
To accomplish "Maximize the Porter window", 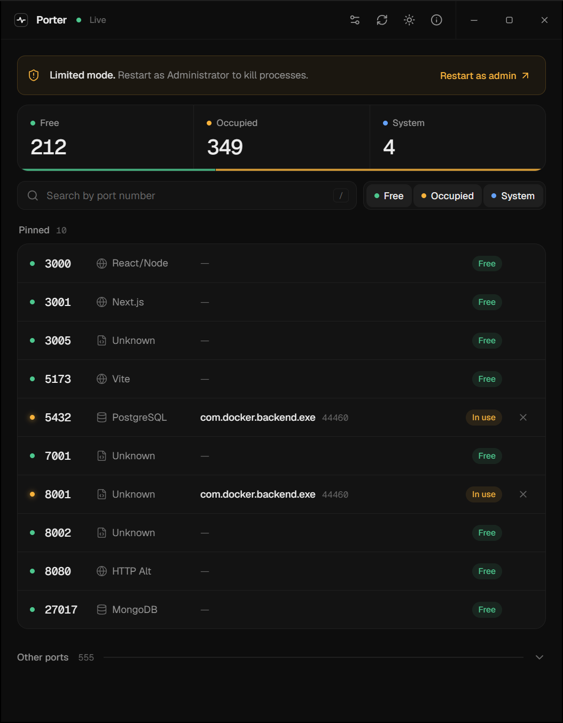I will [509, 20].
